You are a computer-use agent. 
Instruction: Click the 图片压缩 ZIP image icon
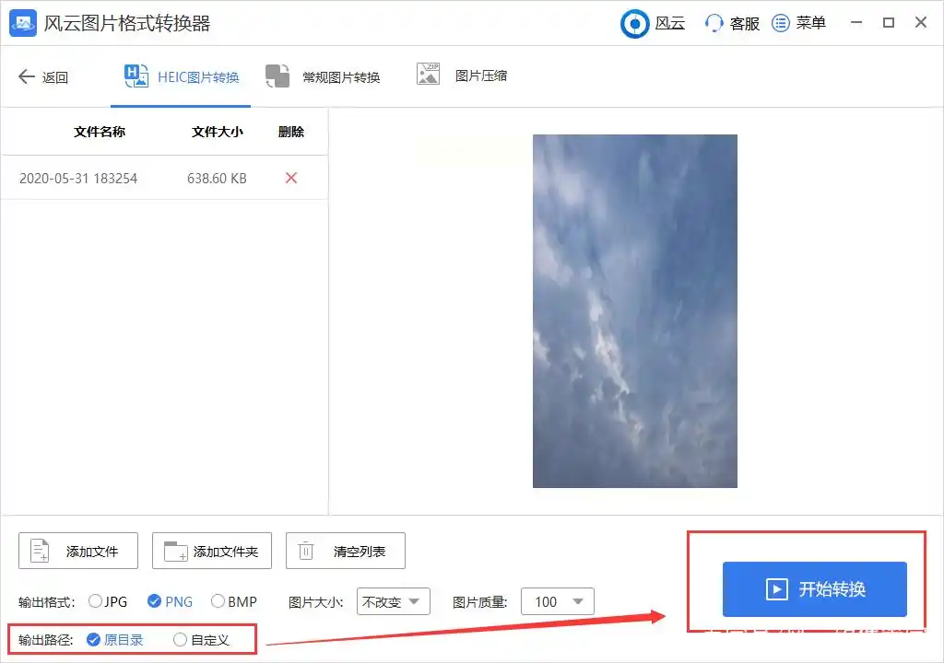428,74
